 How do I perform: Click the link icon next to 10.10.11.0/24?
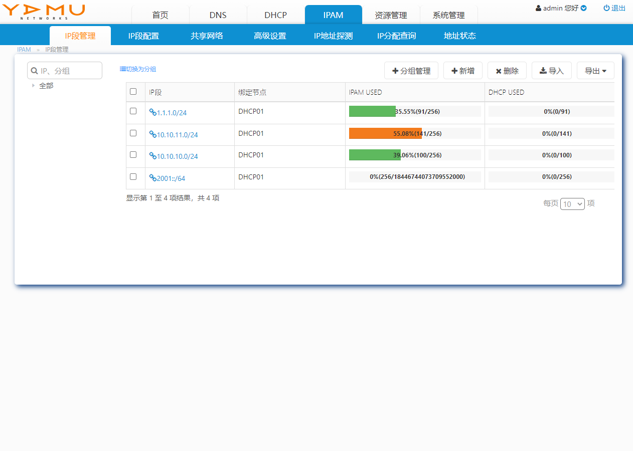point(153,134)
